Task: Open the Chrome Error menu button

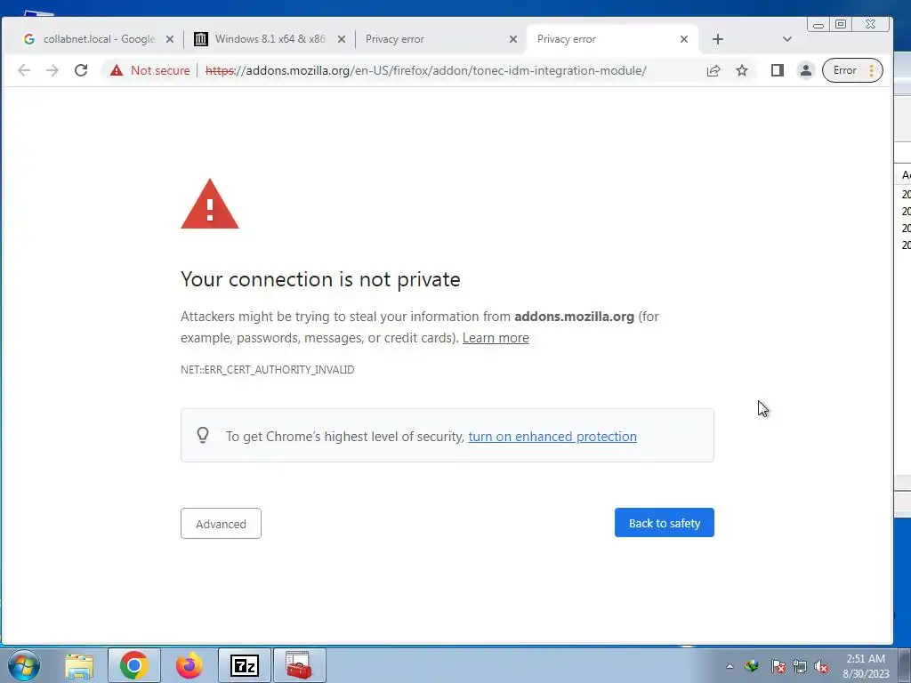Action: coord(852,70)
